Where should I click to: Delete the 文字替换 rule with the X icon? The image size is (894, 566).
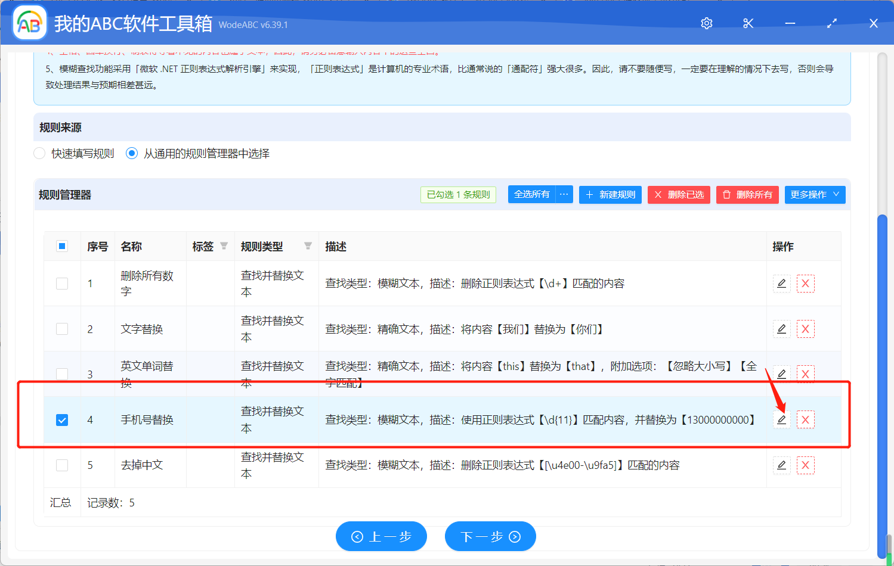pyautogui.click(x=805, y=328)
